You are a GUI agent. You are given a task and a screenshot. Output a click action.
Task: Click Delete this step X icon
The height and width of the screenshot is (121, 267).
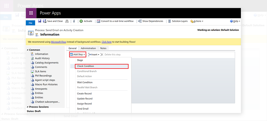pos(102,55)
